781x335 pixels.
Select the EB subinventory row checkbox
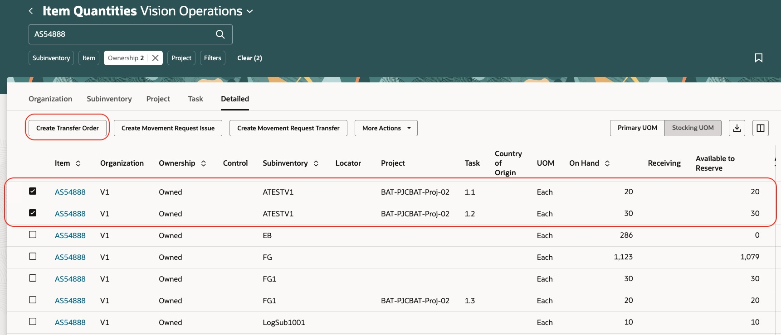click(33, 234)
